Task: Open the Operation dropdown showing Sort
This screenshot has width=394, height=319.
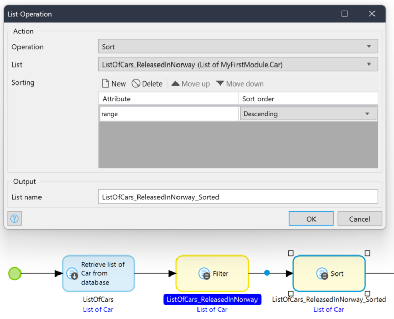Action: pyautogui.click(x=238, y=47)
